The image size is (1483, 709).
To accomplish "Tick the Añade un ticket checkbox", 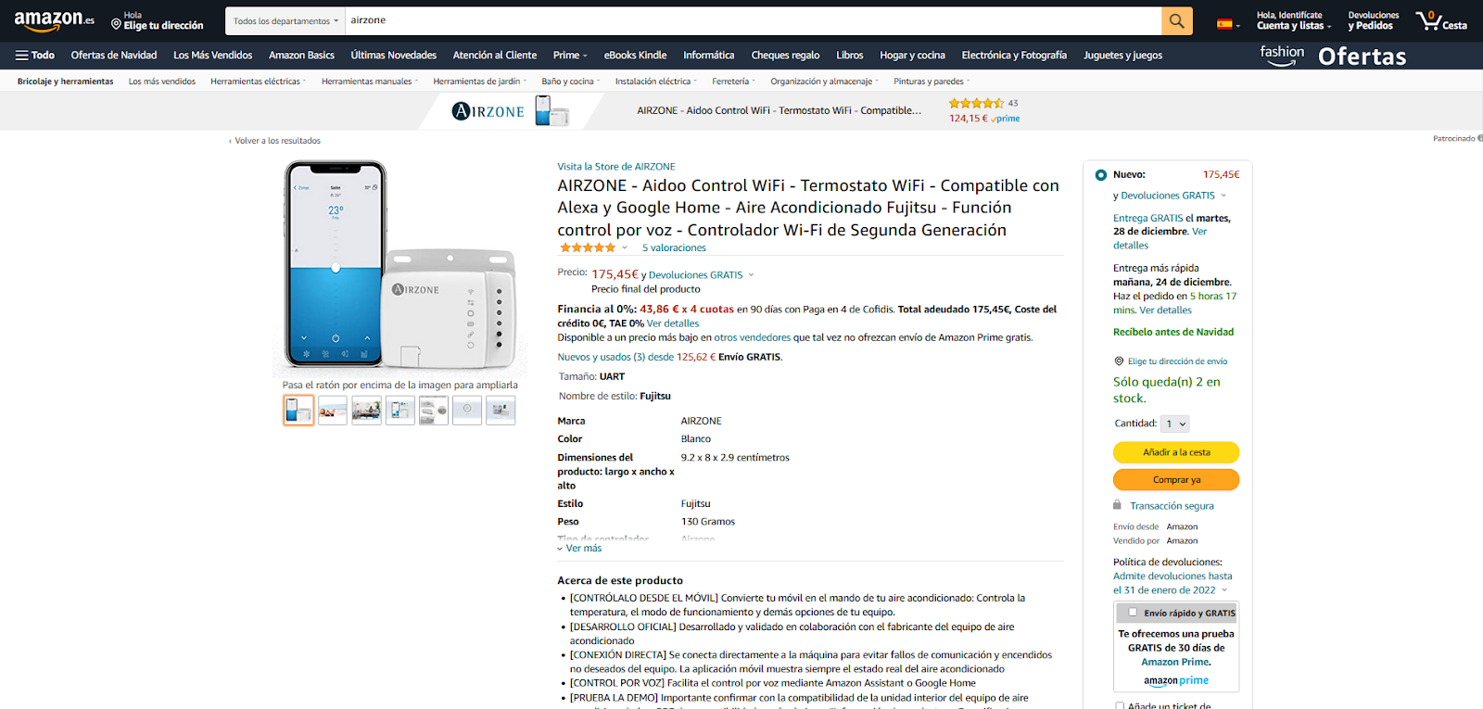I will point(1120,705).
